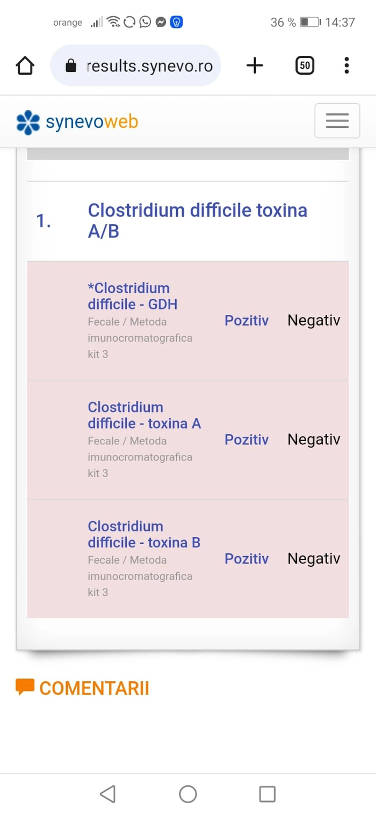The width and height of the screenshot is (376, 815).
Task: Select the Clostridium difficile - GDH test
Action: pos(133,296)
